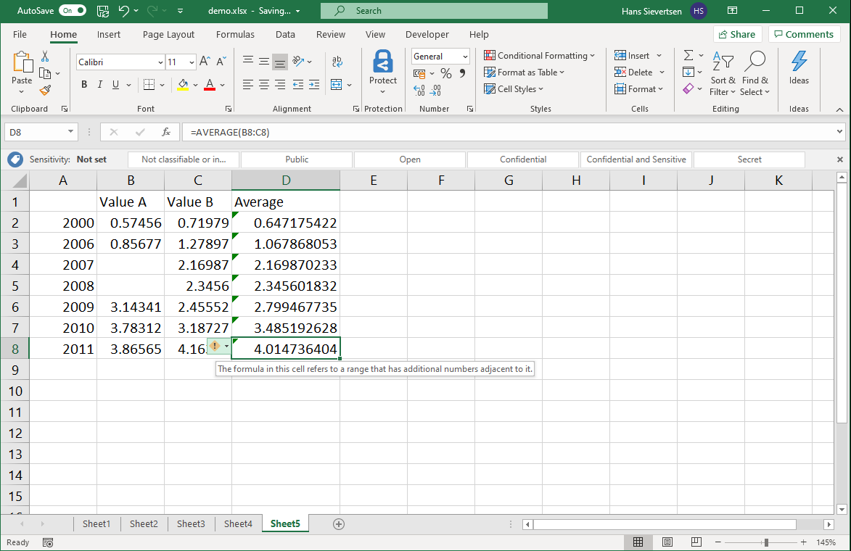The image size is (851, 551).
Task: Toggle the AutoSave switch
Action: (72, 11)
